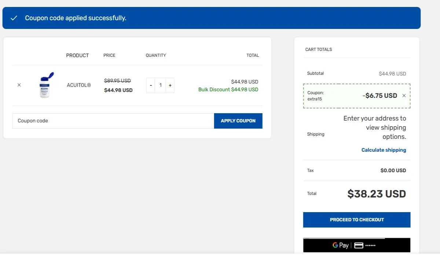Click the success banner checkmark icon
The width and height of the screenshot is (440, 255).
[14, 18]
